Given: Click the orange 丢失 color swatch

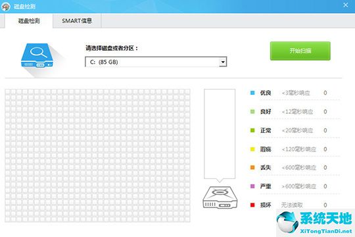Looking at the screenshot, I should pos(252,168).
